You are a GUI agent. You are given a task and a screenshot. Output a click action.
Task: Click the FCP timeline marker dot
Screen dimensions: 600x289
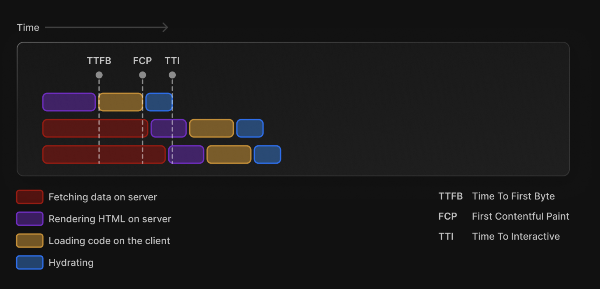pos(142,75)
